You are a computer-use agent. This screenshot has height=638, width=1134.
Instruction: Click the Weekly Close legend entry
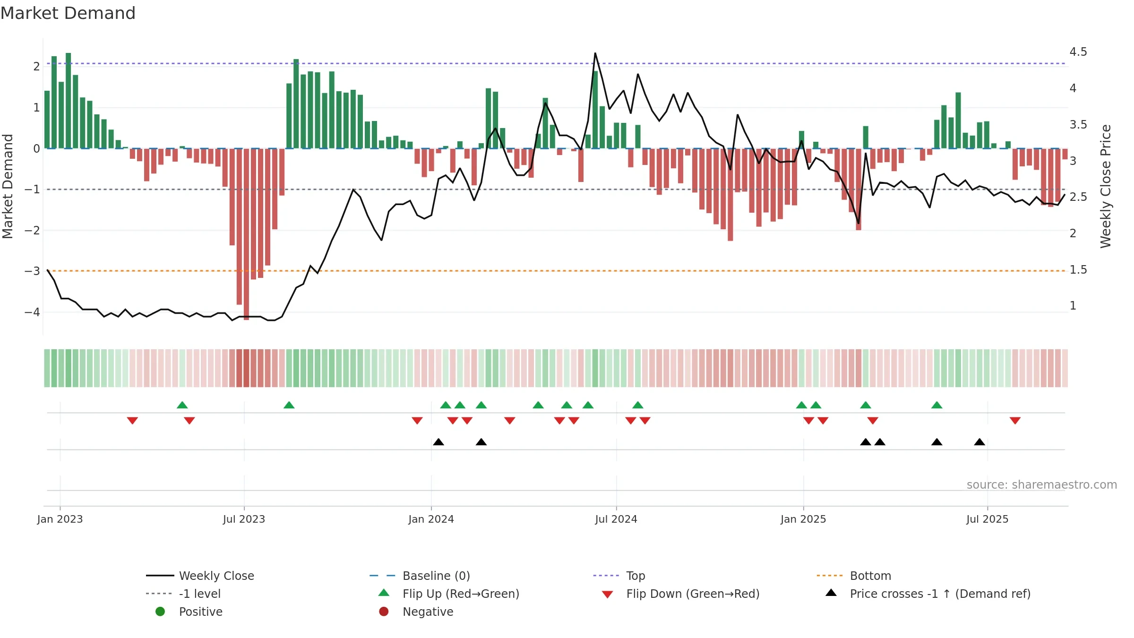click(x=200, y=576)
